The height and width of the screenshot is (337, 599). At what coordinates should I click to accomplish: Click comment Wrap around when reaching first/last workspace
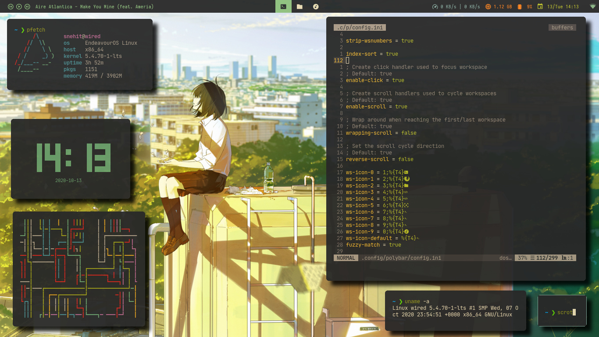[x=426, y=120]
